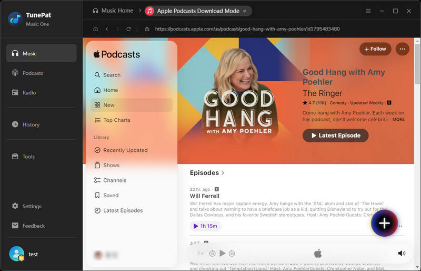Navigate back with the left arrow icon

click(x=107, y=29)
